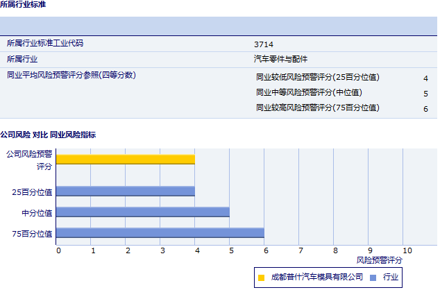This screenshot has height=290, width=440.
Task: Click the blue legend swatch for 行业
Action: point(373,278)
